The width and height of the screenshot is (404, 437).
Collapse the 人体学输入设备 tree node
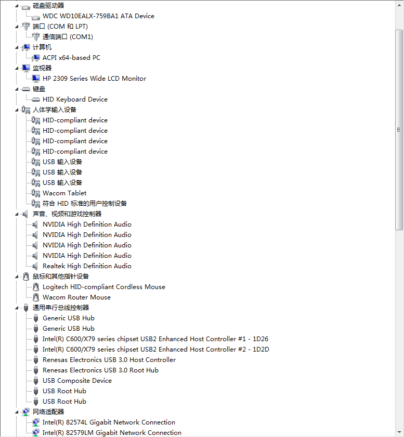[17, 110]
